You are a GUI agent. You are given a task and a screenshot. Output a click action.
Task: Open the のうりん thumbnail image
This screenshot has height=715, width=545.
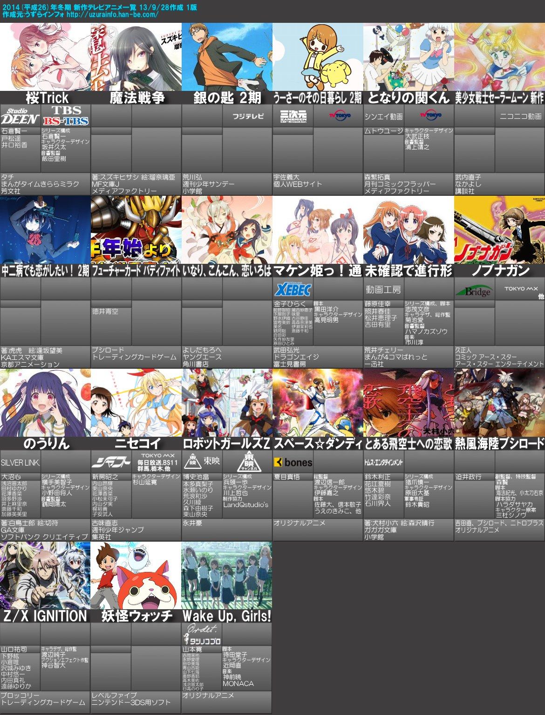coord(45,402)
